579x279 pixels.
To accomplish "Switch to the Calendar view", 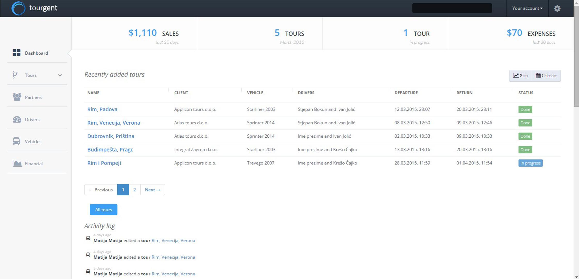I will 546,76.
